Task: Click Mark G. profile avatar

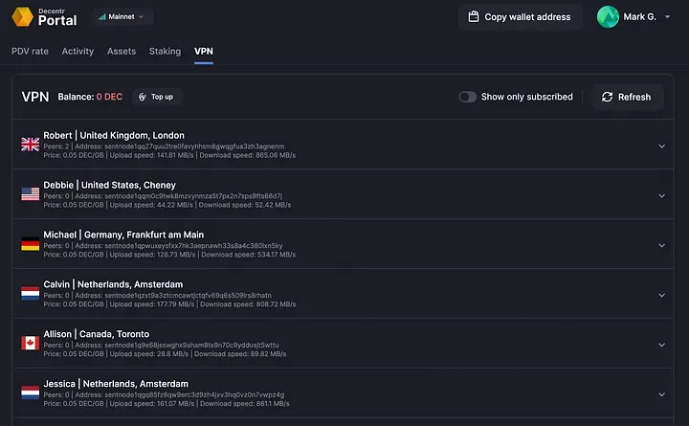Action: [x=608, y=16]
